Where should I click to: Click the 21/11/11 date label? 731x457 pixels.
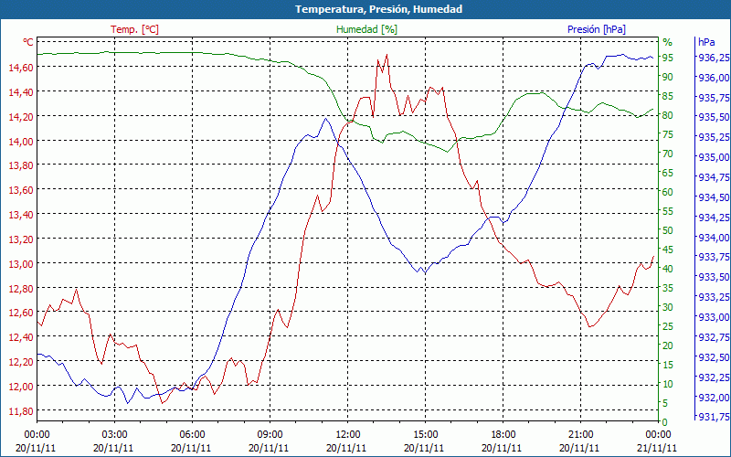click(657, 448)
